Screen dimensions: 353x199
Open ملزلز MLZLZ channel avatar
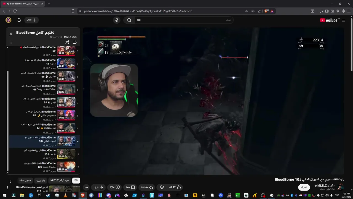341,187
